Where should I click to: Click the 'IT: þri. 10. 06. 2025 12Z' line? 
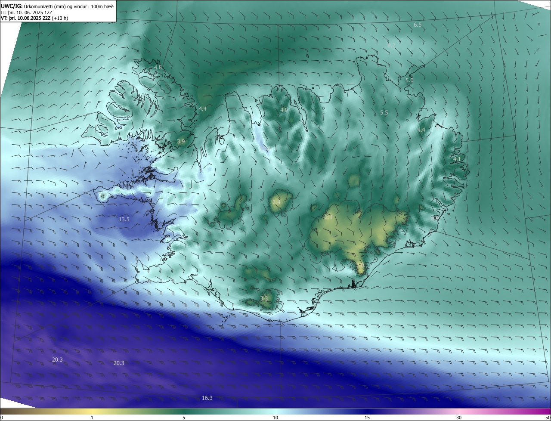click(x=26, y=12)
